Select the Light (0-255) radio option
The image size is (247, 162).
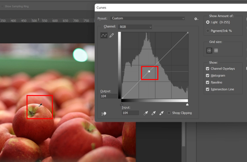(208, 22)
